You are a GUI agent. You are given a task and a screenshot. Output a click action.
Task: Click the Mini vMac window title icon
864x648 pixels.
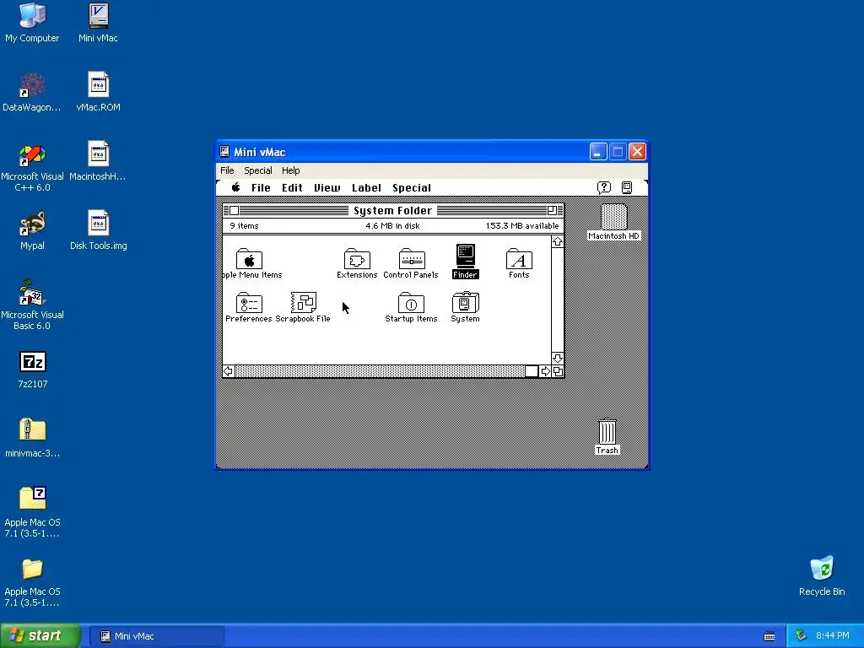click(x=224, y=152)
